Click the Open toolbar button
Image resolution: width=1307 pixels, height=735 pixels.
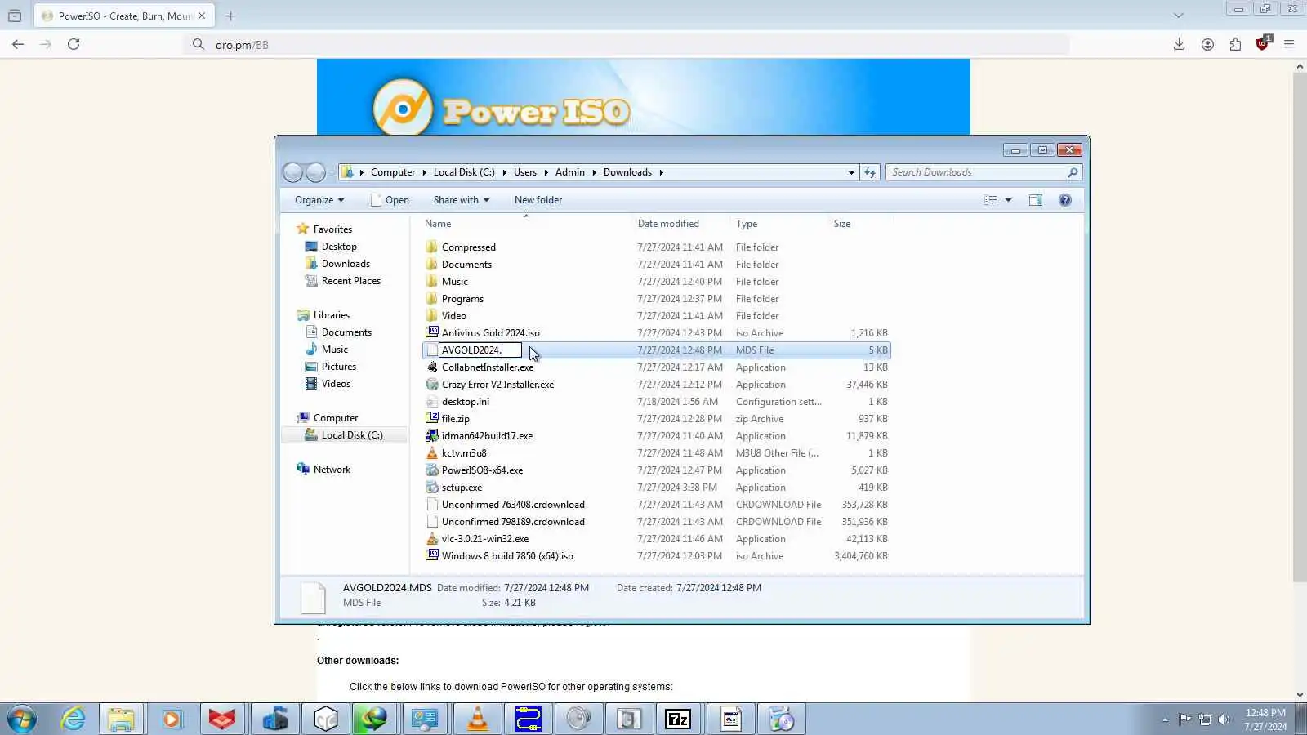tap(390, 200)
